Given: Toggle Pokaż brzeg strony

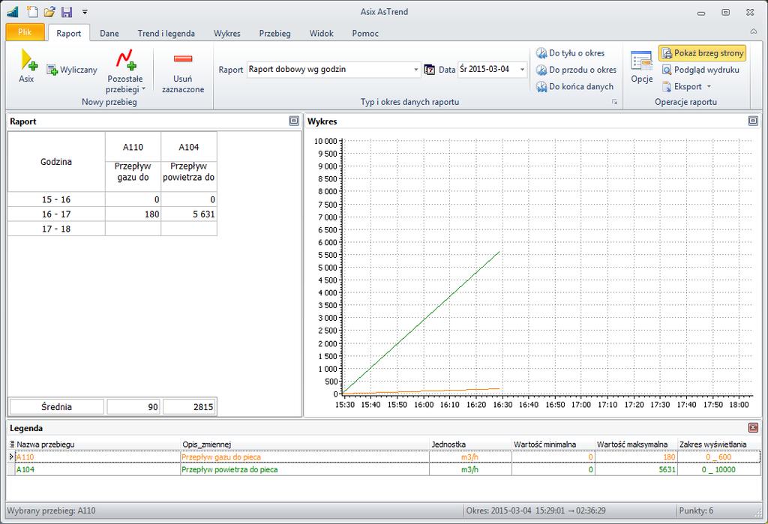Looking at the screenshot, I should (x=702, y=53).
